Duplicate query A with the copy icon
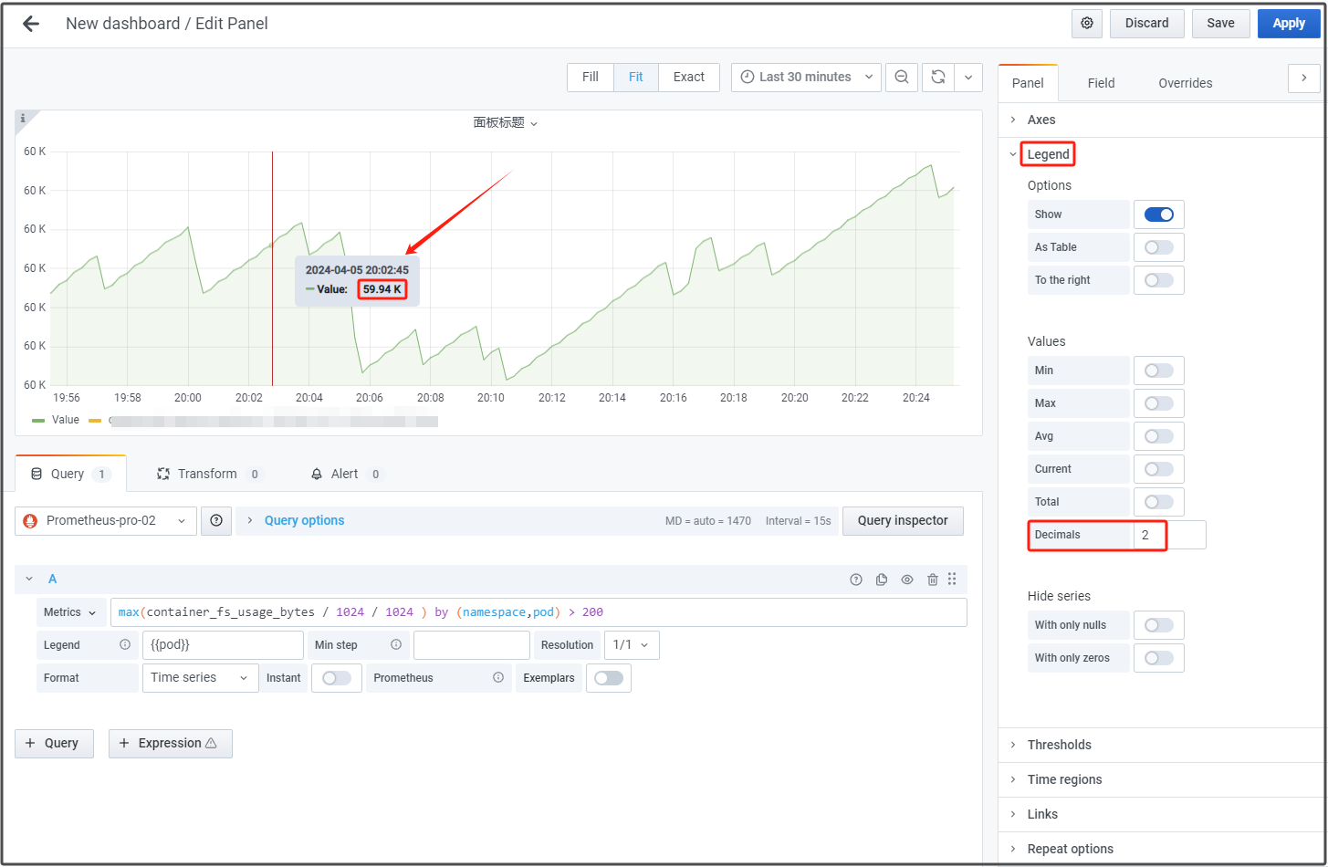Viewport: 1328px width, 867px height. [x=881, y=580]
